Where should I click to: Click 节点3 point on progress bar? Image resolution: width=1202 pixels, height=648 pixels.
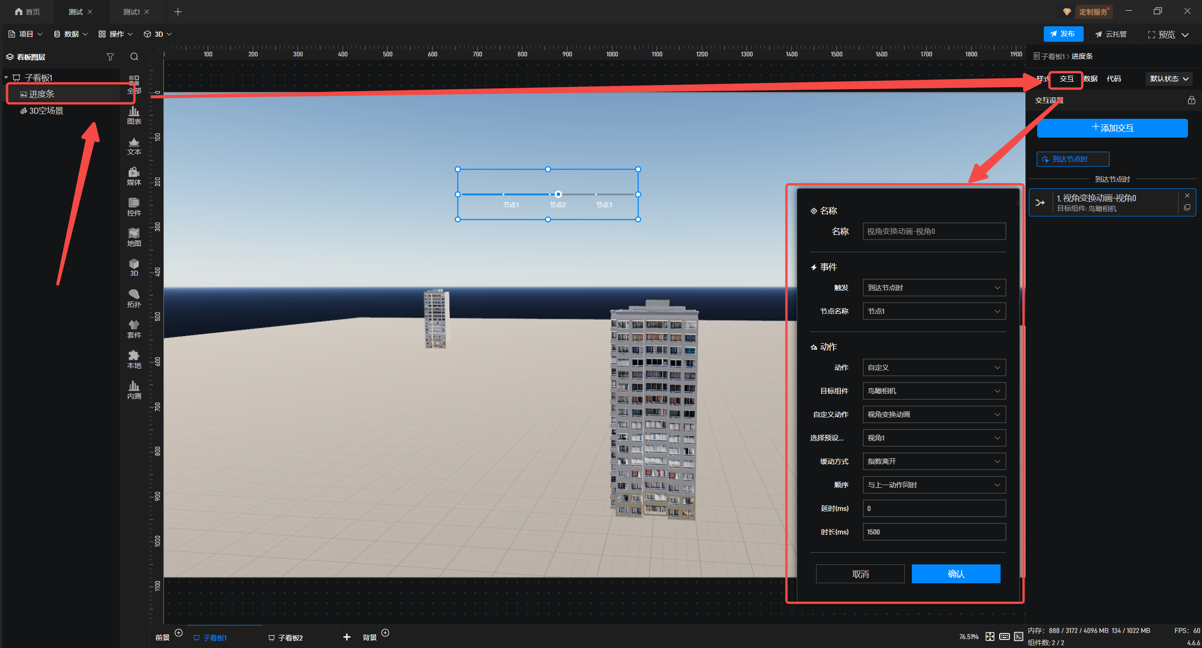pos(596,194)
